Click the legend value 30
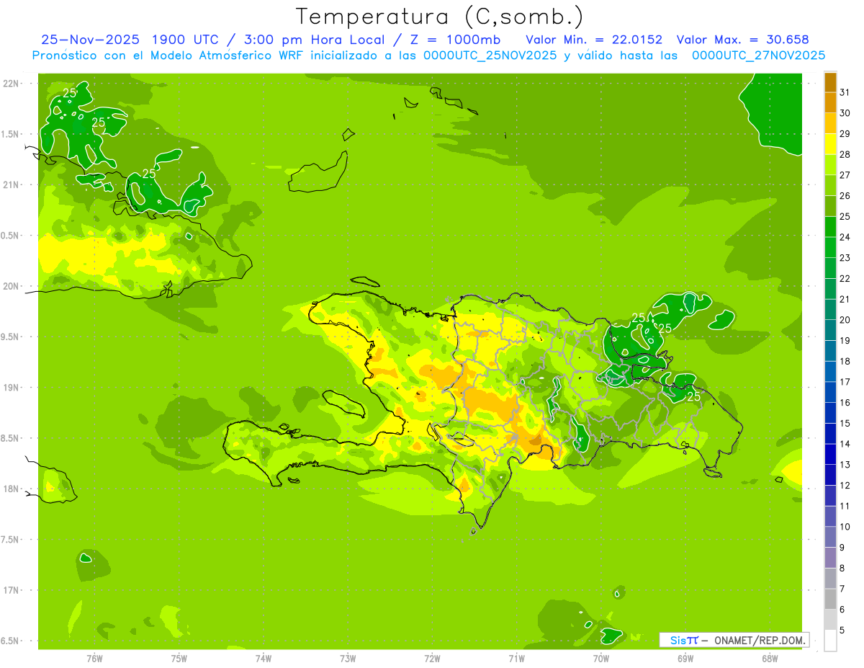The height and width of the screenshot is (668, 864). [845, 112]
